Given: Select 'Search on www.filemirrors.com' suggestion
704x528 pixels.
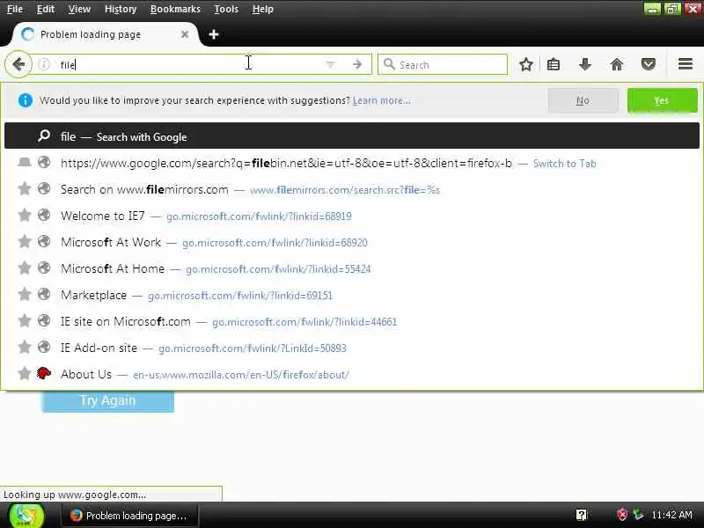Looking at the screenshot, I should pyautogui.click(x=351, y=189).
